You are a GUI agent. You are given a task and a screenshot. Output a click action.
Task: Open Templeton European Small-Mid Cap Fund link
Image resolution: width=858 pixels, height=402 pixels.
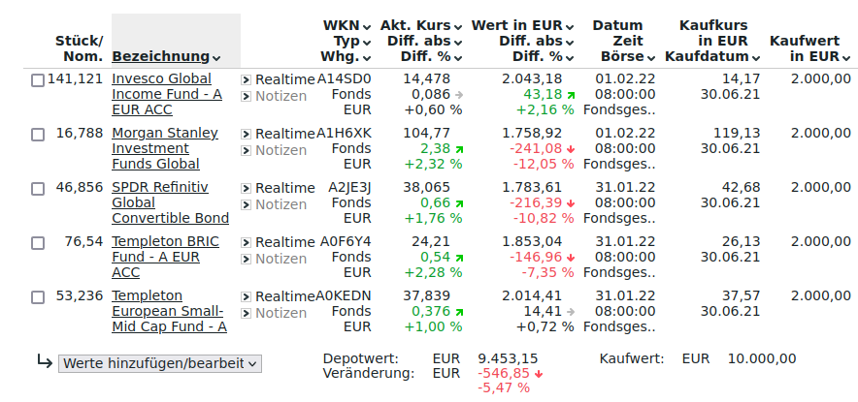(x=169, y=311)
